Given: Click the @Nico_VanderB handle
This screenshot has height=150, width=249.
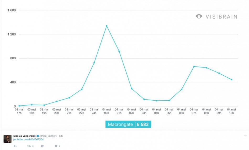Looking at the screenshot, I should point(48,136).
